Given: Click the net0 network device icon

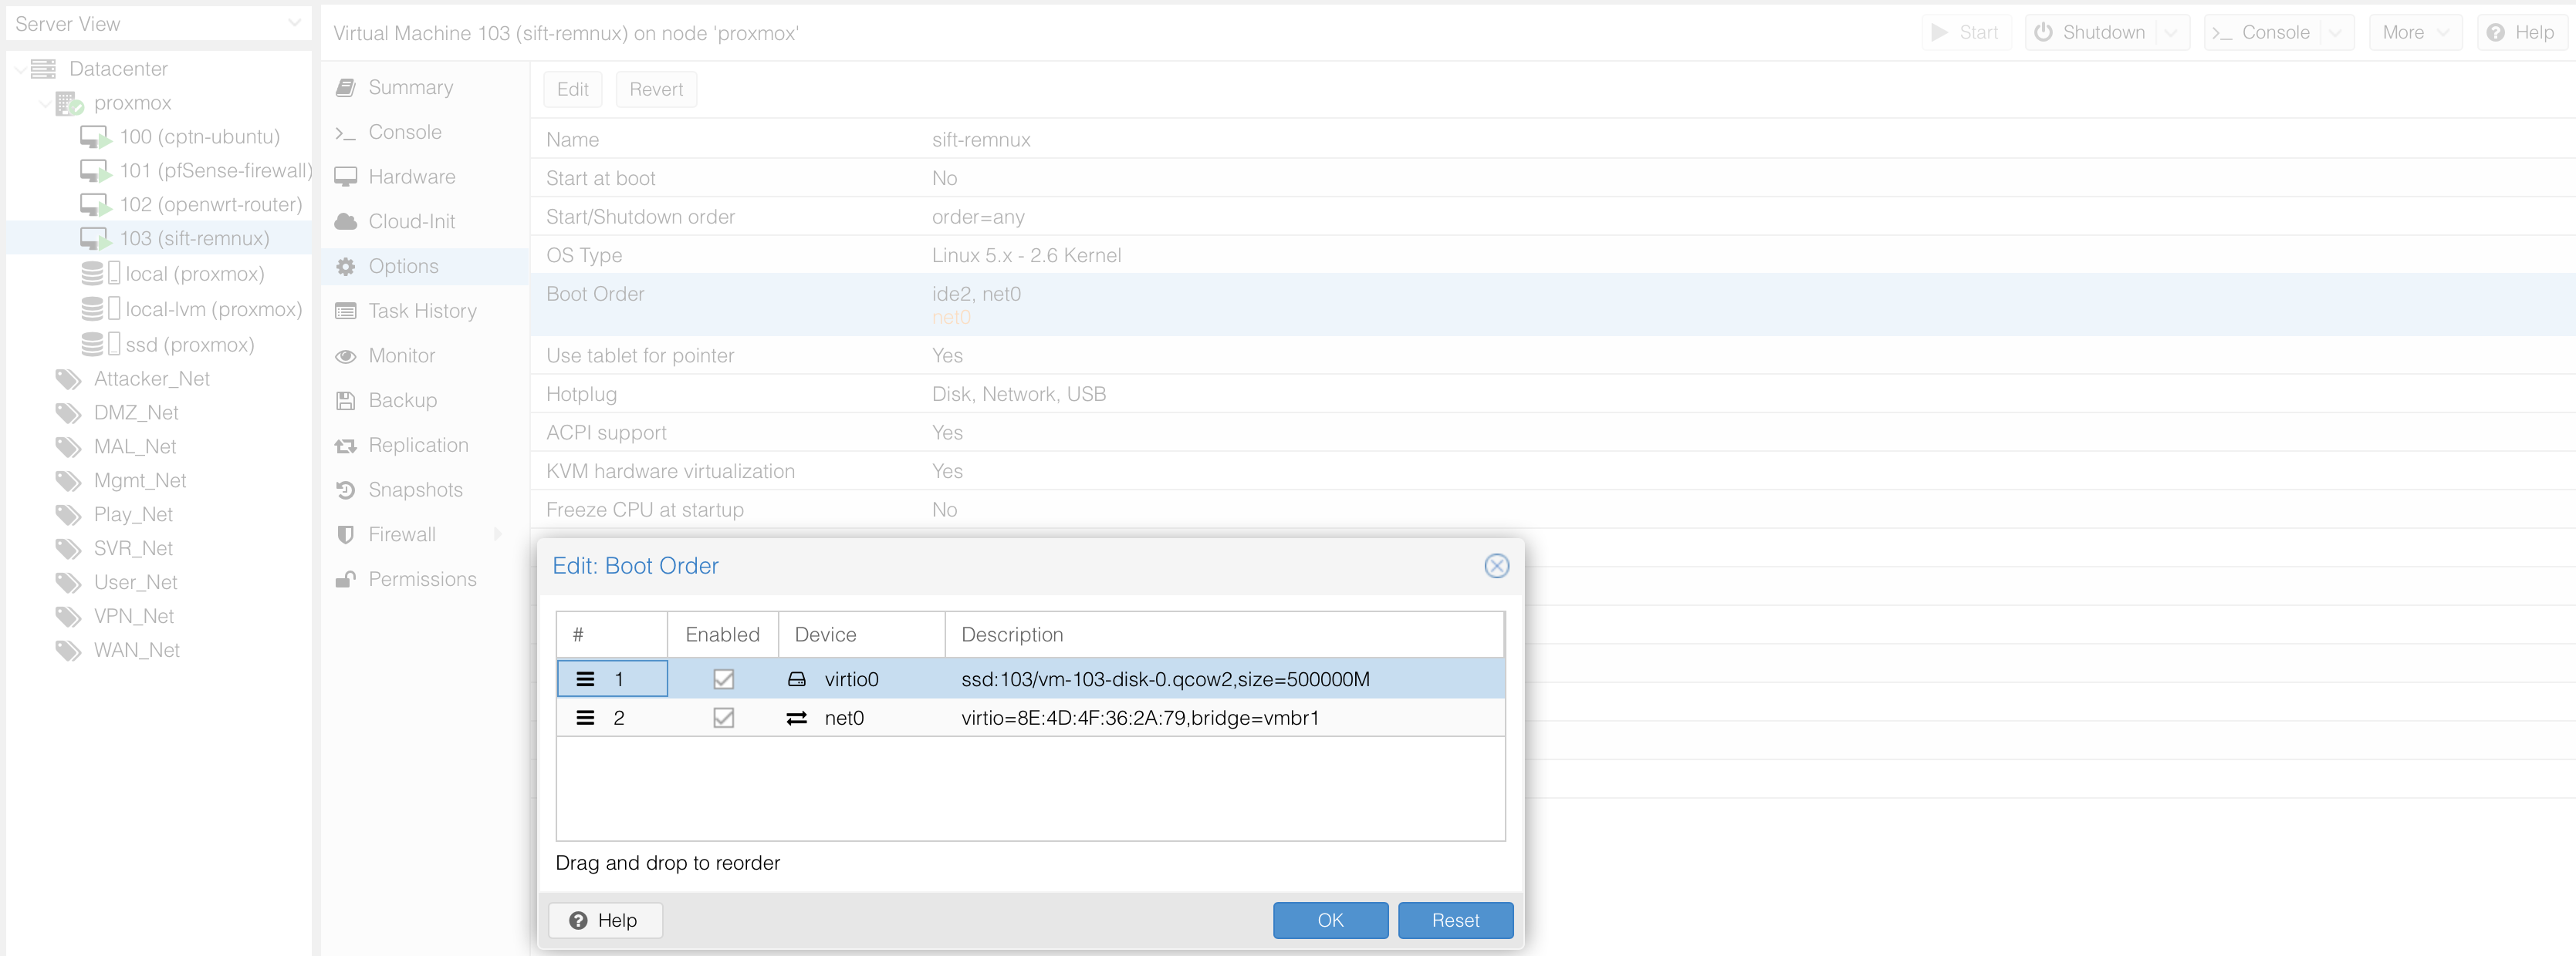Looking at the screenshot, I should click(x=796, y=719).
